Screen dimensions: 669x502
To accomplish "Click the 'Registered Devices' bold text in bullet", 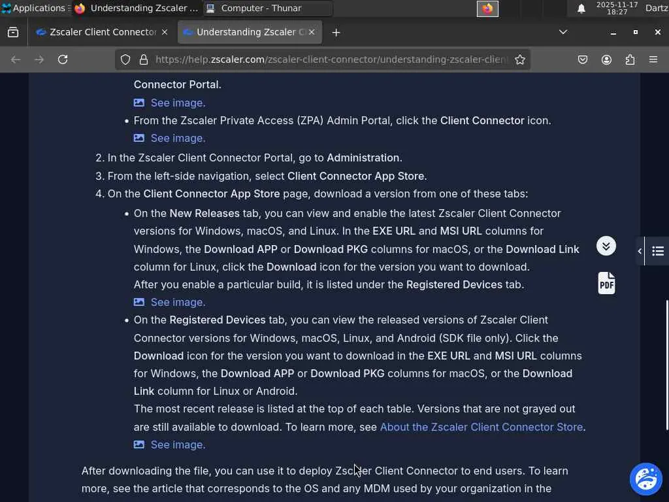I will 218,320.
